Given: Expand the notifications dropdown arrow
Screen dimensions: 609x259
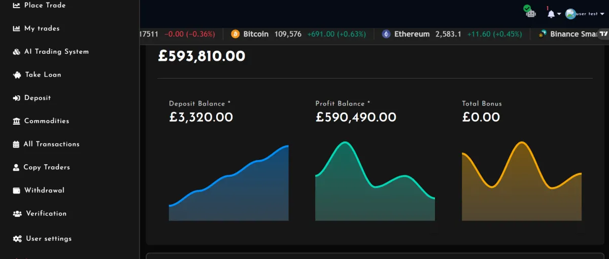Looking at the screenshot, I should [559, 14].
